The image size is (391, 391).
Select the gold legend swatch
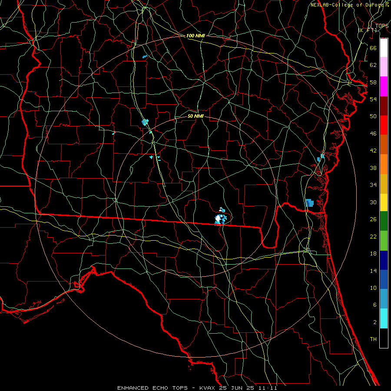384,183
